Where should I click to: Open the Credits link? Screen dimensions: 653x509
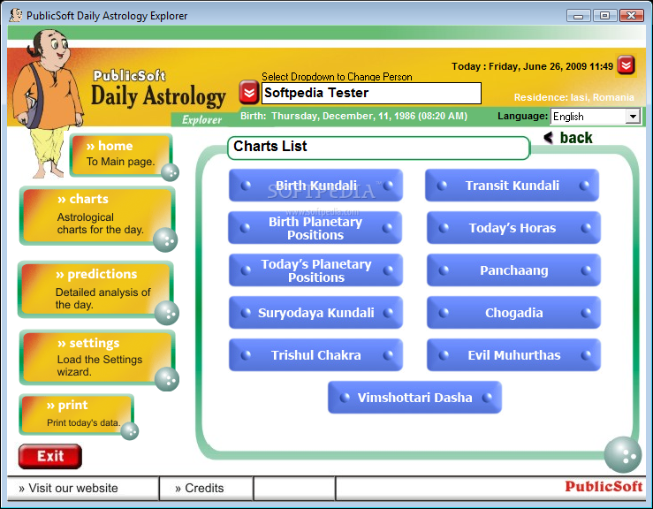(200, 488)
